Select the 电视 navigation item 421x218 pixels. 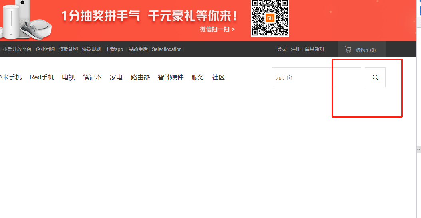[x=68, y=77]
